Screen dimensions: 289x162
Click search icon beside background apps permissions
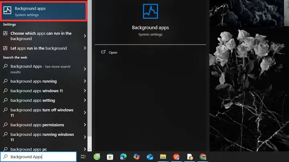coord(5,124)
